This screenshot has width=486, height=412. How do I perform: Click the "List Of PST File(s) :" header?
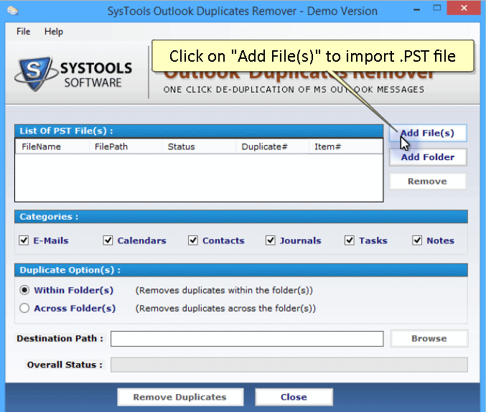pyautogui.click(x=199, y=131)
